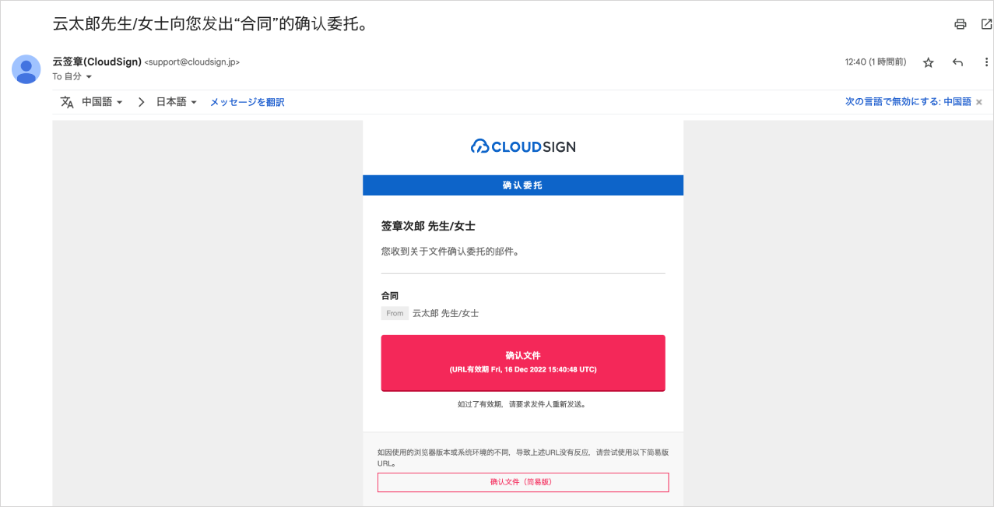
Task: Reply using the arrow icon
Action: [x=957, y=62]
